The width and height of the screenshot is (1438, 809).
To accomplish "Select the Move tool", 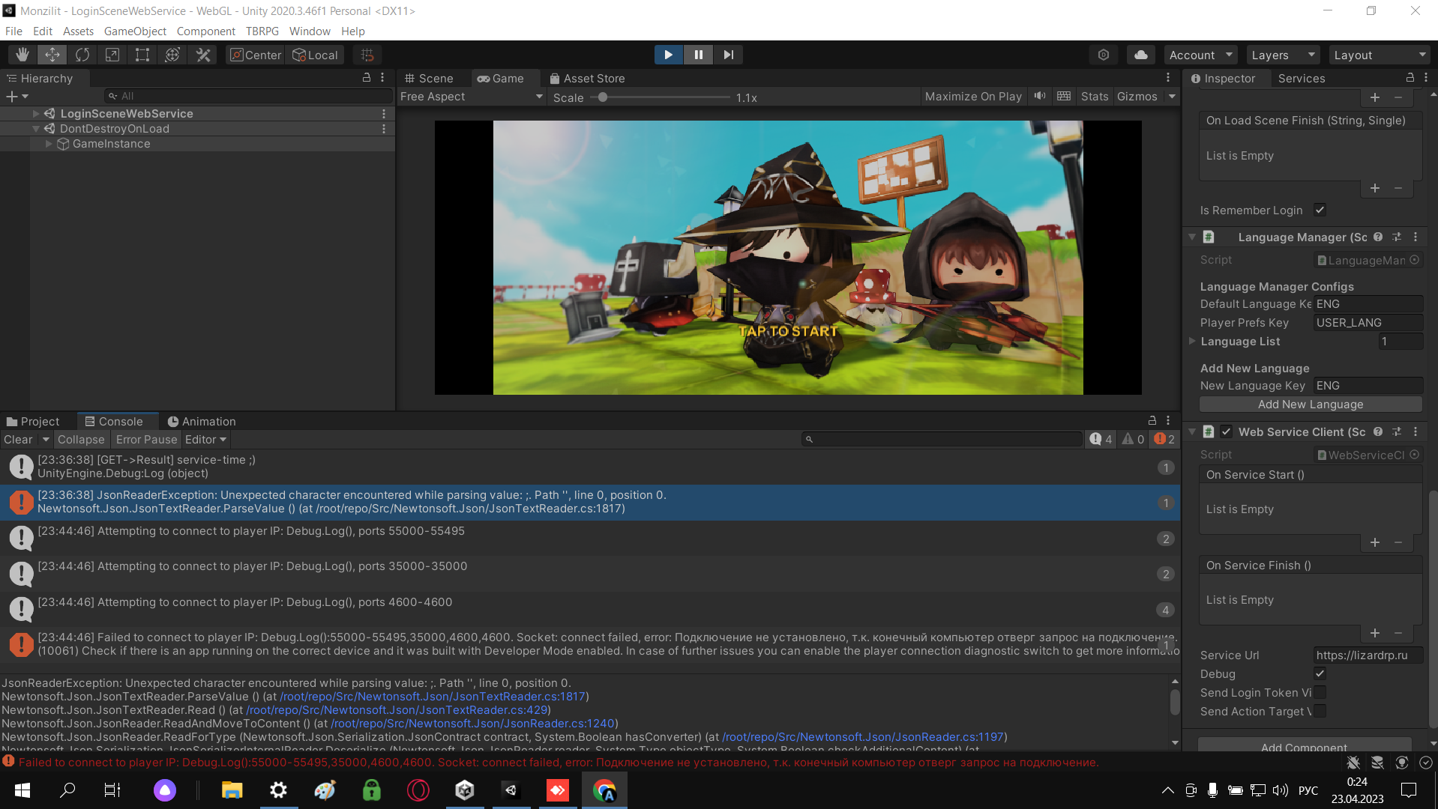I will point(52,54).
